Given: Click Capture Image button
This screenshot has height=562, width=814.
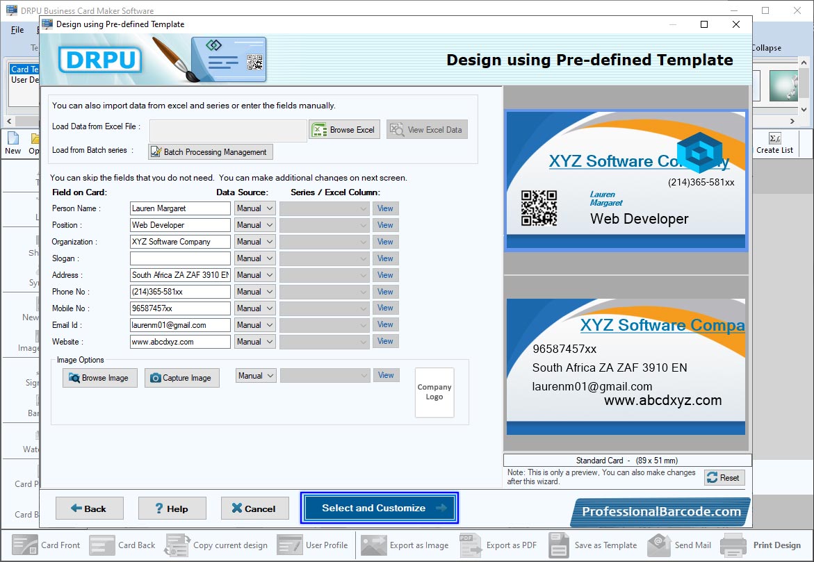Looking at the screenshot, I should (181, 378).
